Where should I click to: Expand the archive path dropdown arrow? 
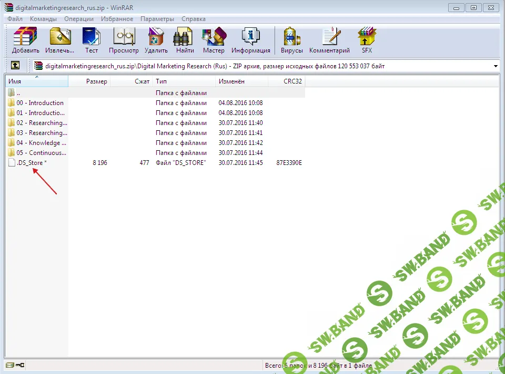[x=496, y=66]
